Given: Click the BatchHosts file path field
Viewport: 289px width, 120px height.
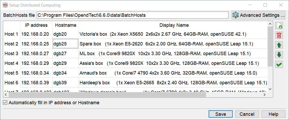Looking at the screenshot, I should (x=132, y=15).
